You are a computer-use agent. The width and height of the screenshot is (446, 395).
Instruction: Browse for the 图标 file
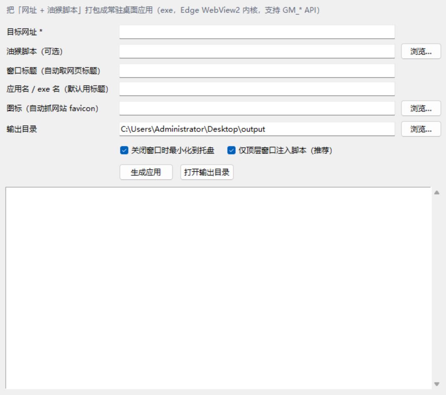(421, 108)
